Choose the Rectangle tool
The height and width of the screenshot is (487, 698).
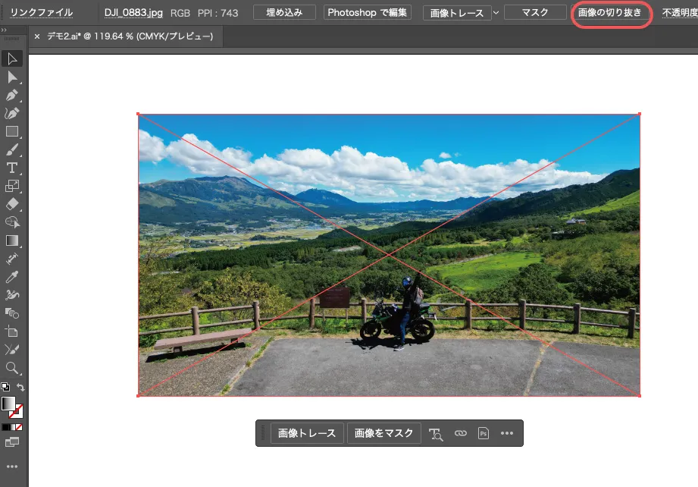point(12,132)
